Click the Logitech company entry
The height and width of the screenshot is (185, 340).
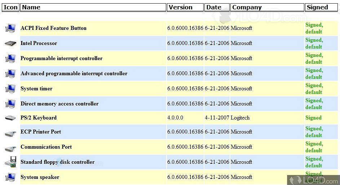240,118
